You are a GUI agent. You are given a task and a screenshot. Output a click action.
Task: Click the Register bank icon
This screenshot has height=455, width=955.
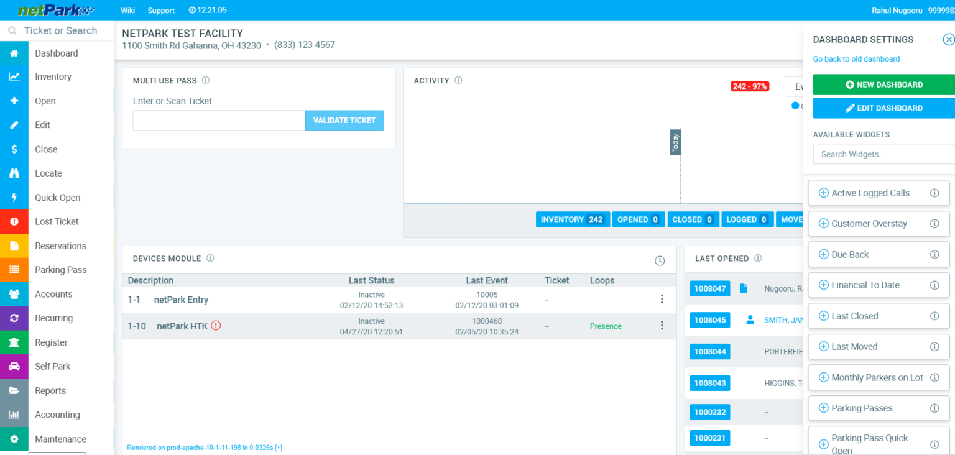(x=14, y=342)
